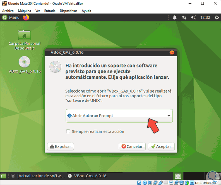Click VirtualBox optical drive status icon
The width and height of the screenshot is (221, 185).
point(145,182)
